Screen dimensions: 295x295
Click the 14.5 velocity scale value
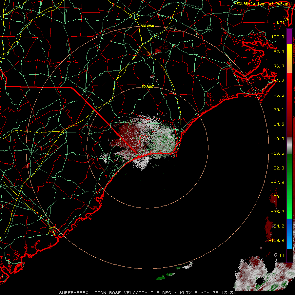click(279, 124)
